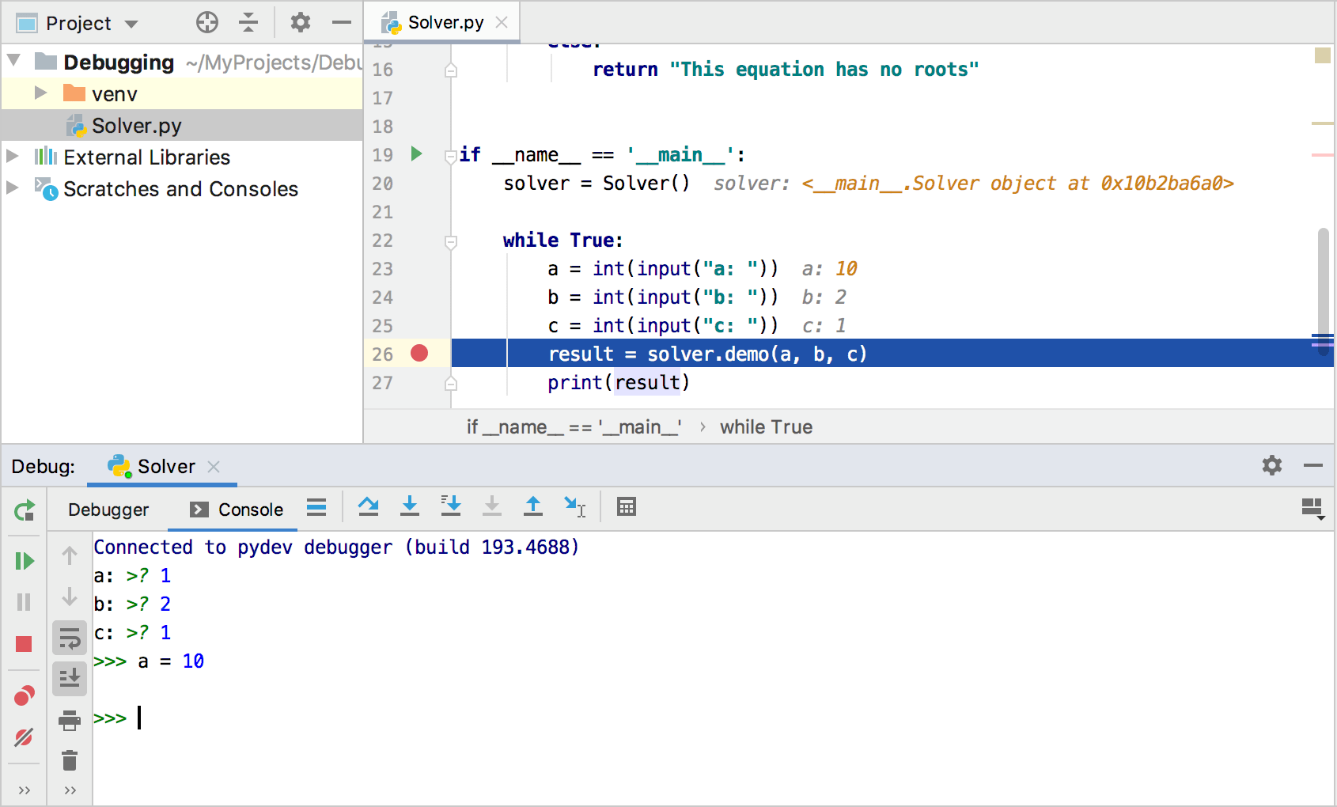The height and width of the screenshot is (807, 1337).
Task: Click the Step Over button
Action: [368, 506]
